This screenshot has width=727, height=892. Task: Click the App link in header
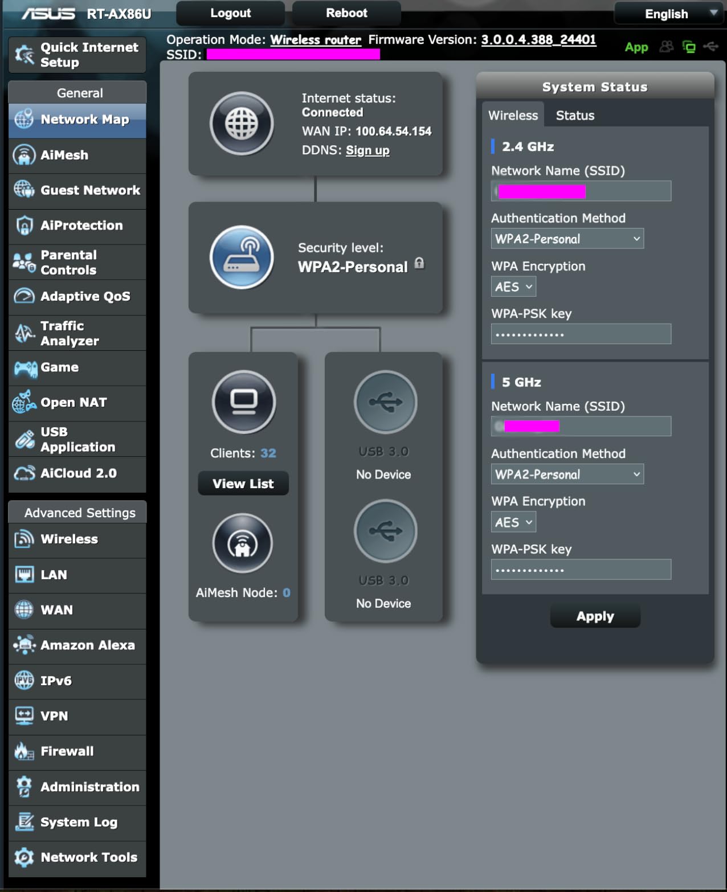pyautogui.click(x=636, y=47)
